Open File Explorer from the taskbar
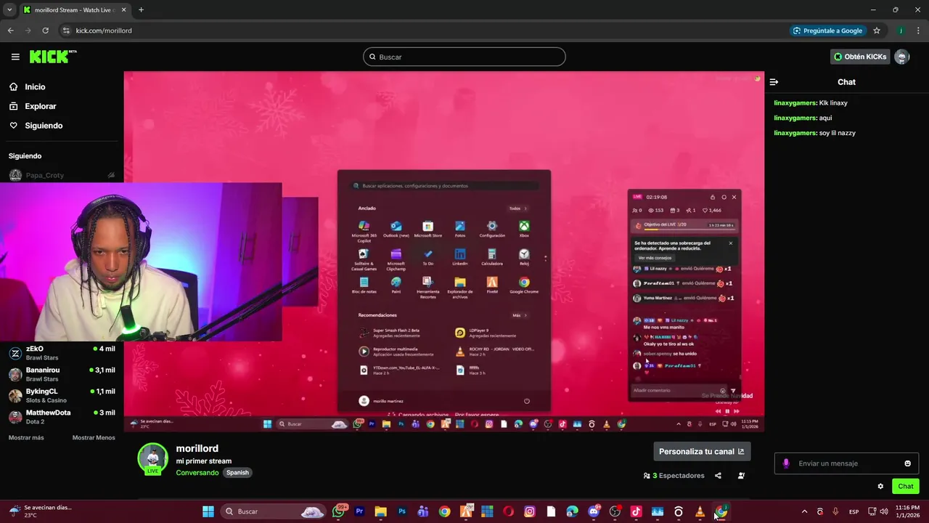This screenshot has width=929, height=523. point(380,511)
